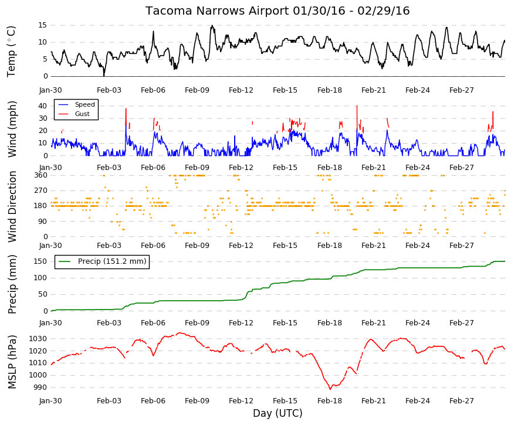Click Feb-27 tick under the MSLP plot

tap(462, 401)
